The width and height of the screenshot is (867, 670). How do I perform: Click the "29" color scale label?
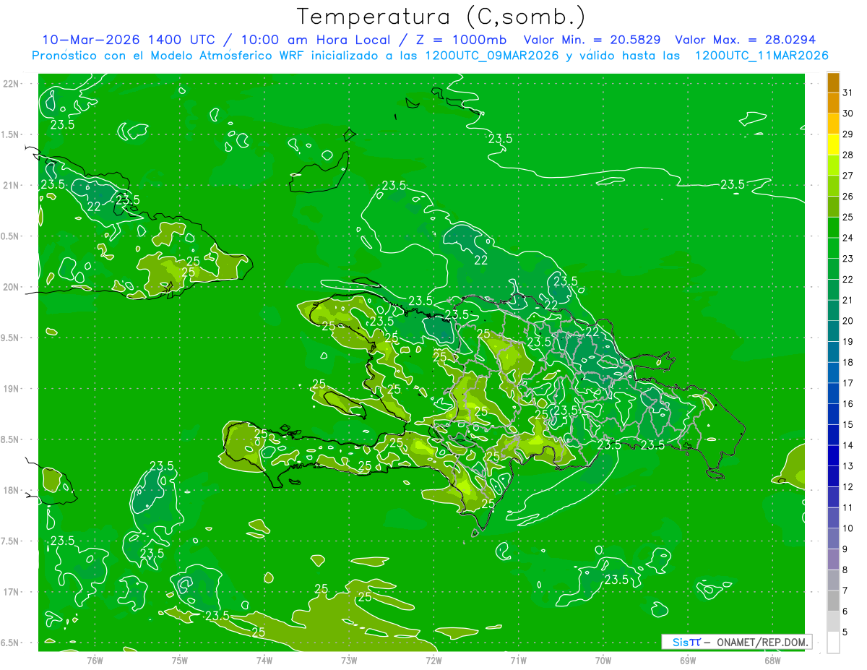pyautogui.click(x=848, y=134)
